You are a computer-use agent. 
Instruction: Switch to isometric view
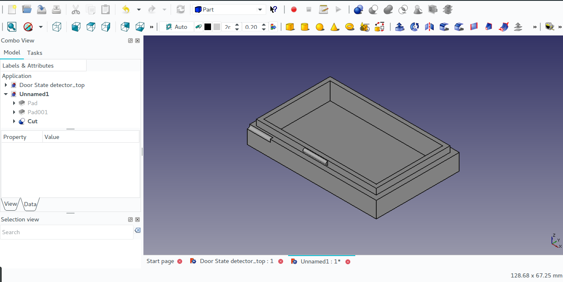[x=57, y=27]
